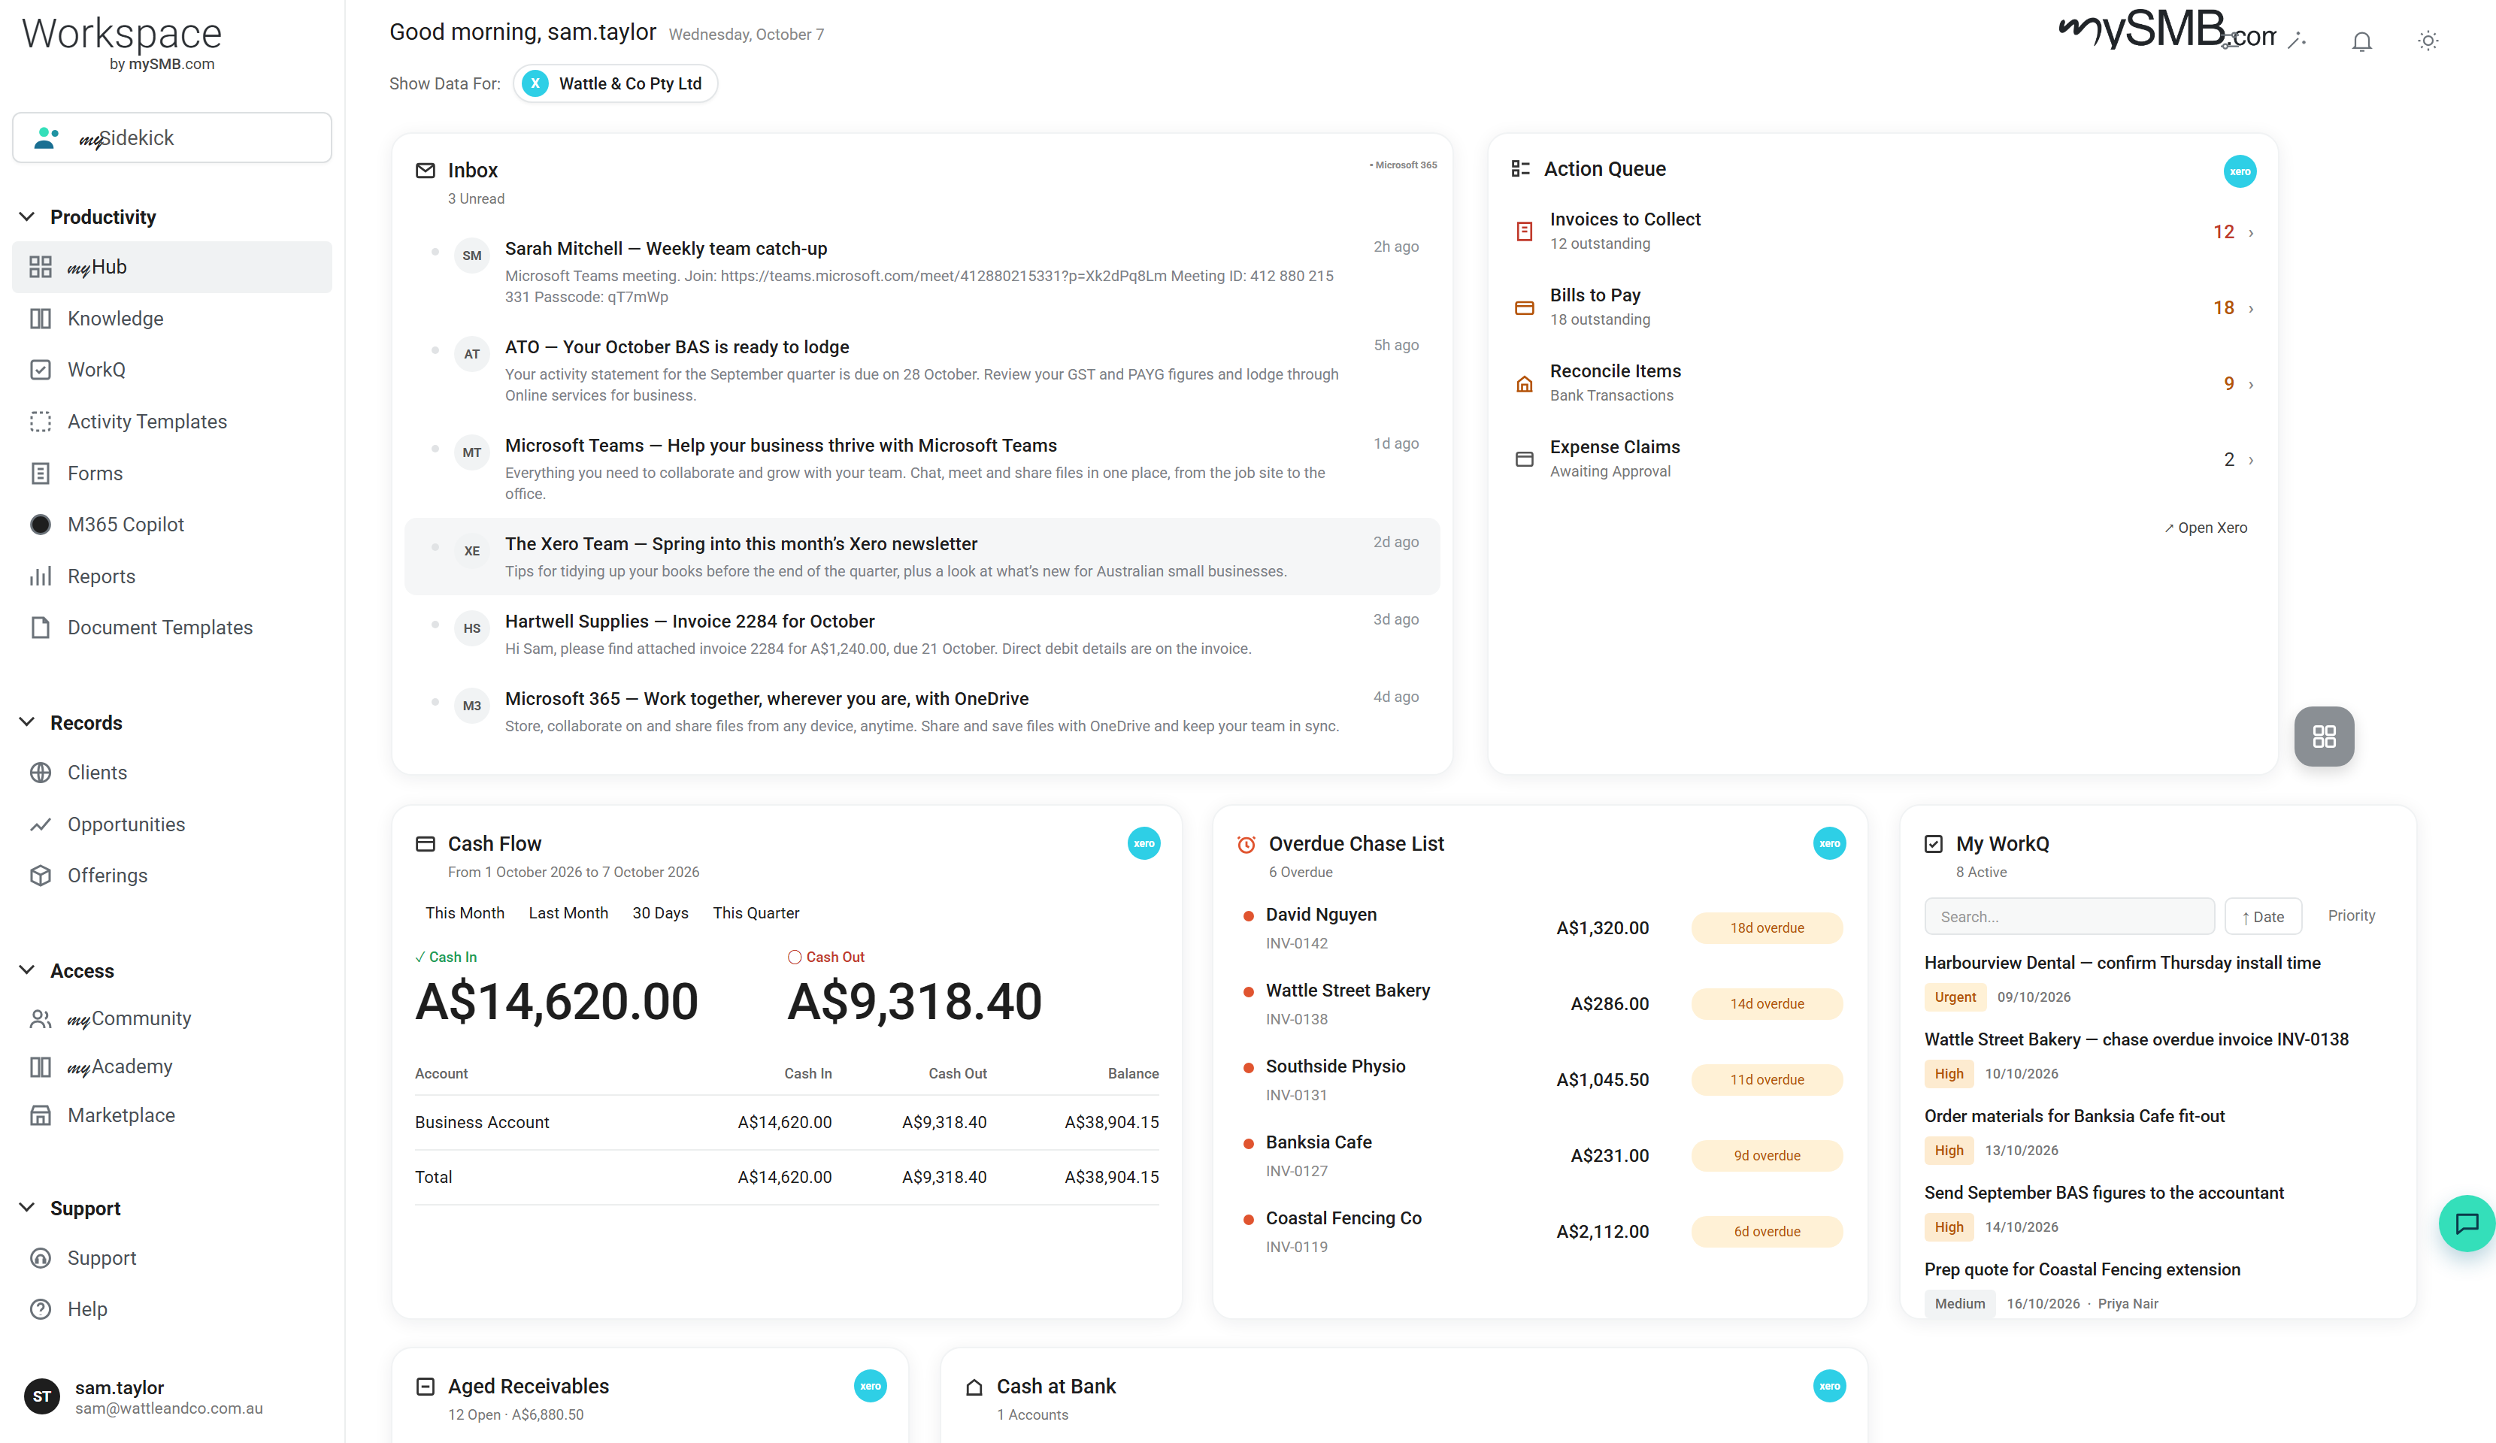Select myHub in the sidebar
This screenshot has height=1443, width=2496.
click(172, 268)
